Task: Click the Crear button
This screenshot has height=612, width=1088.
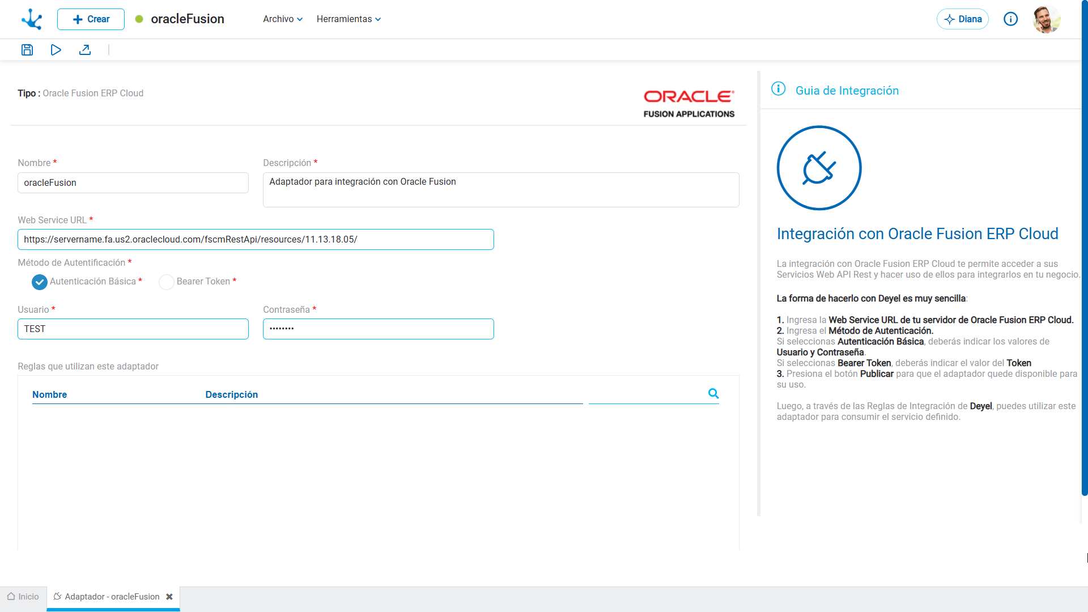Action: [91, 19]
